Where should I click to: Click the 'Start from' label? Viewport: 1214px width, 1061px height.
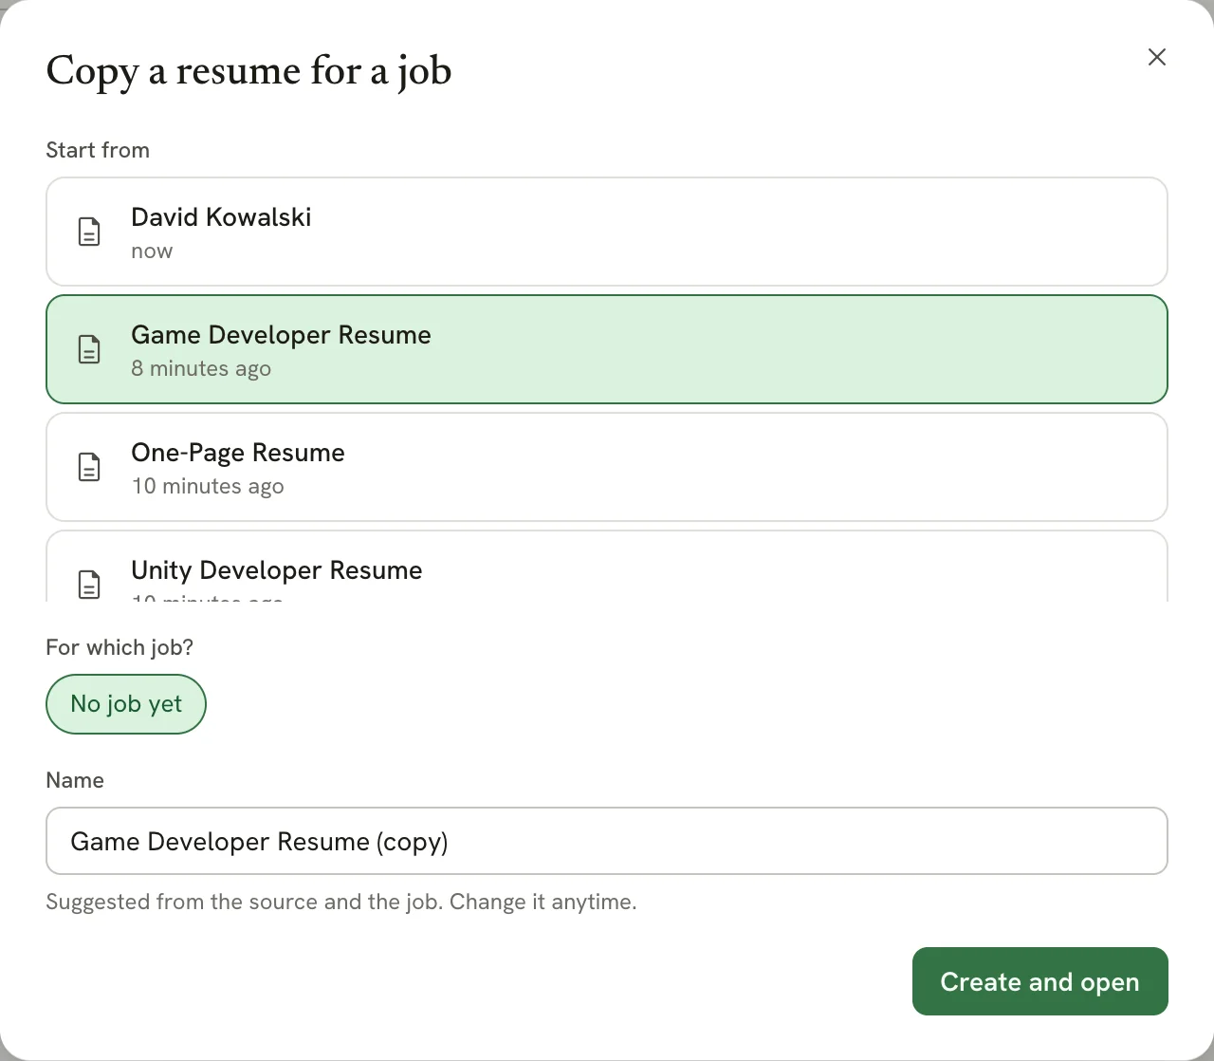coord(98,150)
